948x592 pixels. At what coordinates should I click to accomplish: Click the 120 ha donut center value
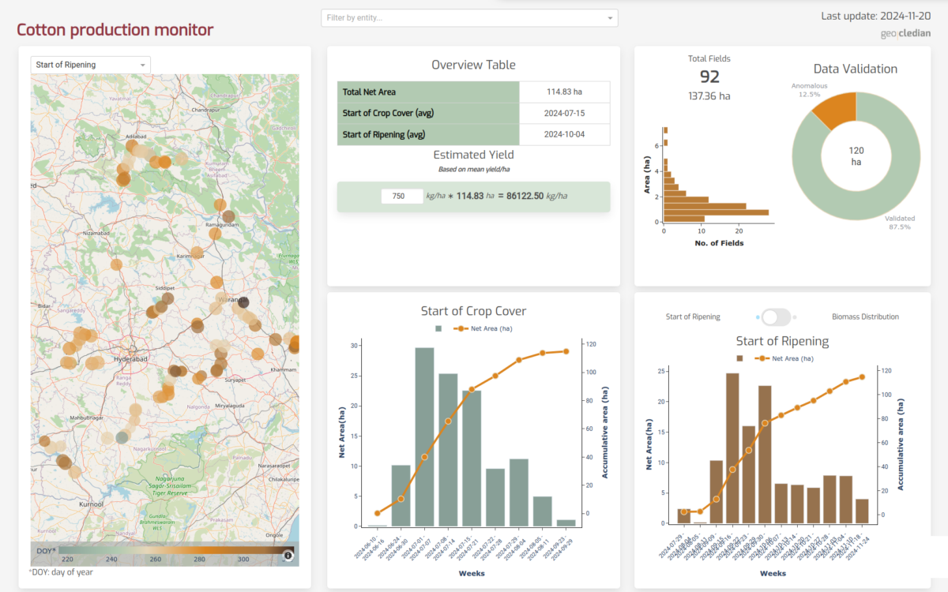point(856,155)
